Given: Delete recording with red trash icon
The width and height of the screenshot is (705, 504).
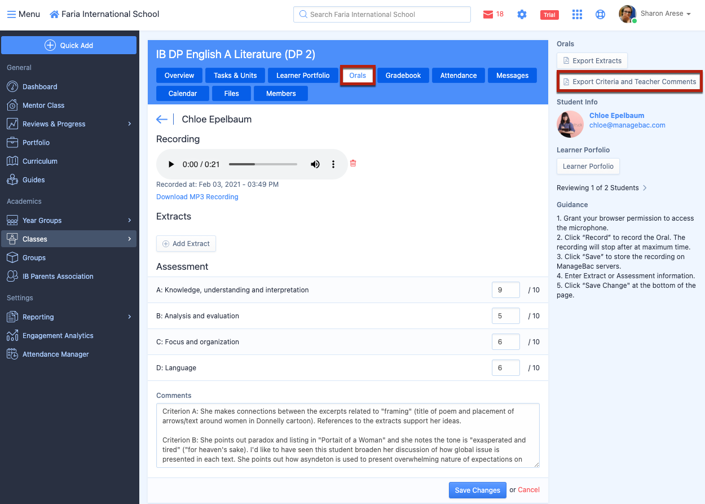Looking at the screenshot, I should (x=353, y=164).
